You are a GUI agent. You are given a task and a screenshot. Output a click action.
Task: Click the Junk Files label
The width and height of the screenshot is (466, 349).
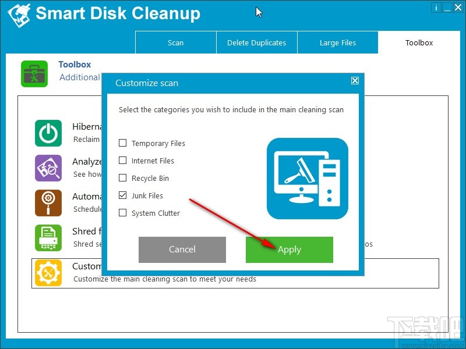(x=147, y=195)
